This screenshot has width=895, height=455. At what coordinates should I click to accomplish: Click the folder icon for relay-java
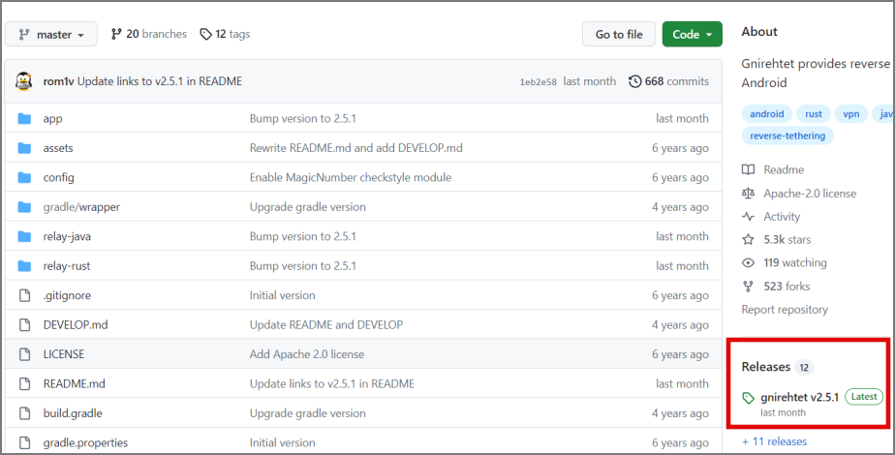tap(24, 236)
